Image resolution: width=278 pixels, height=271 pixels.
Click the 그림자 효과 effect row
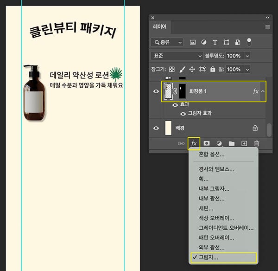coord(200,113)
